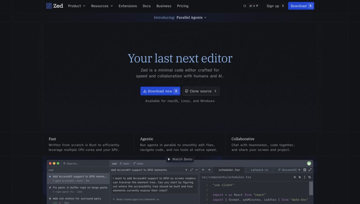Click the "use client" code line
The height and width of the screenshot is (204, 360).
point(223,185)
